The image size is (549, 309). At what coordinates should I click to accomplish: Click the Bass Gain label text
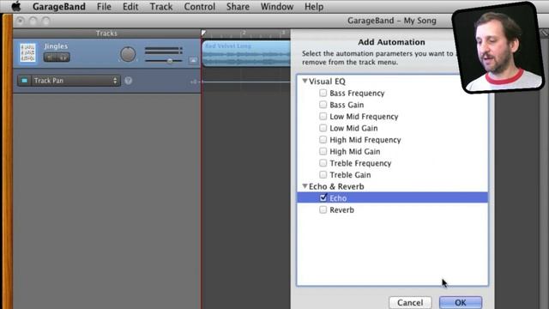tap(347, 105)
